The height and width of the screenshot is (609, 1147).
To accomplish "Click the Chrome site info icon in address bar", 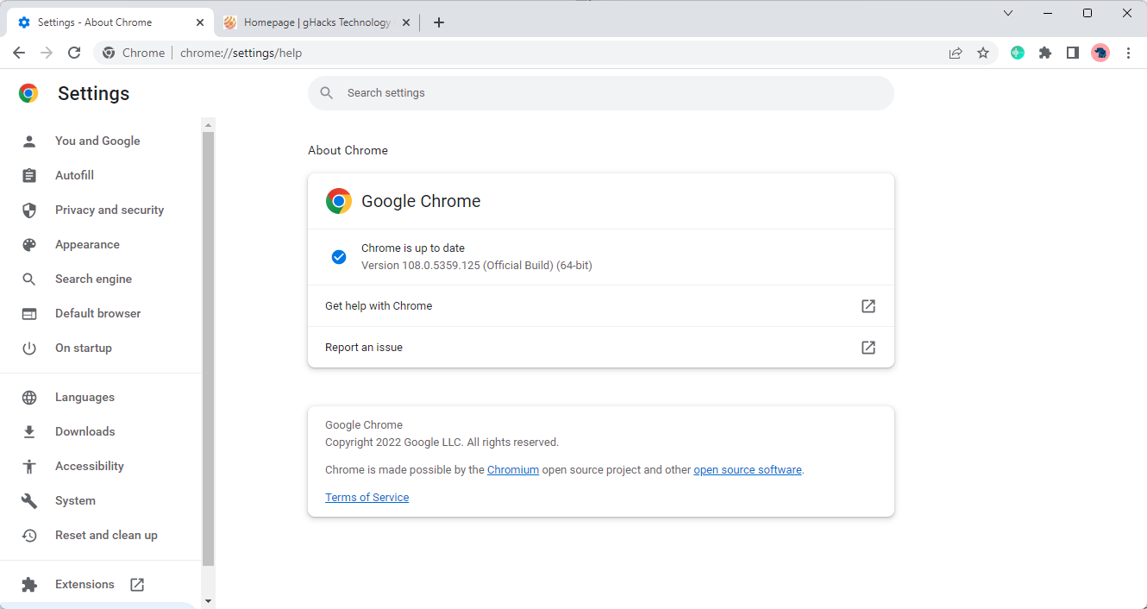I will click(x=109, y=53).
